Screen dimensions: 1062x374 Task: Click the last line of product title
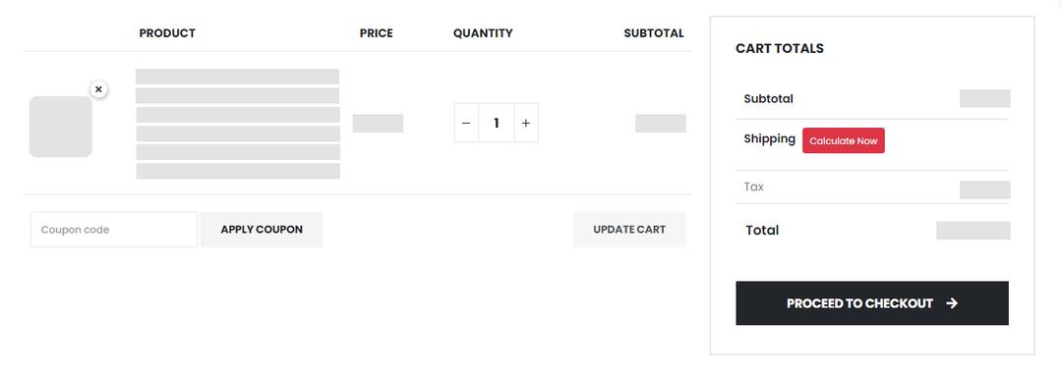tap(238, 171)
